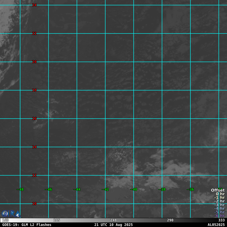Click the longitude label -42

click(105, 190)
